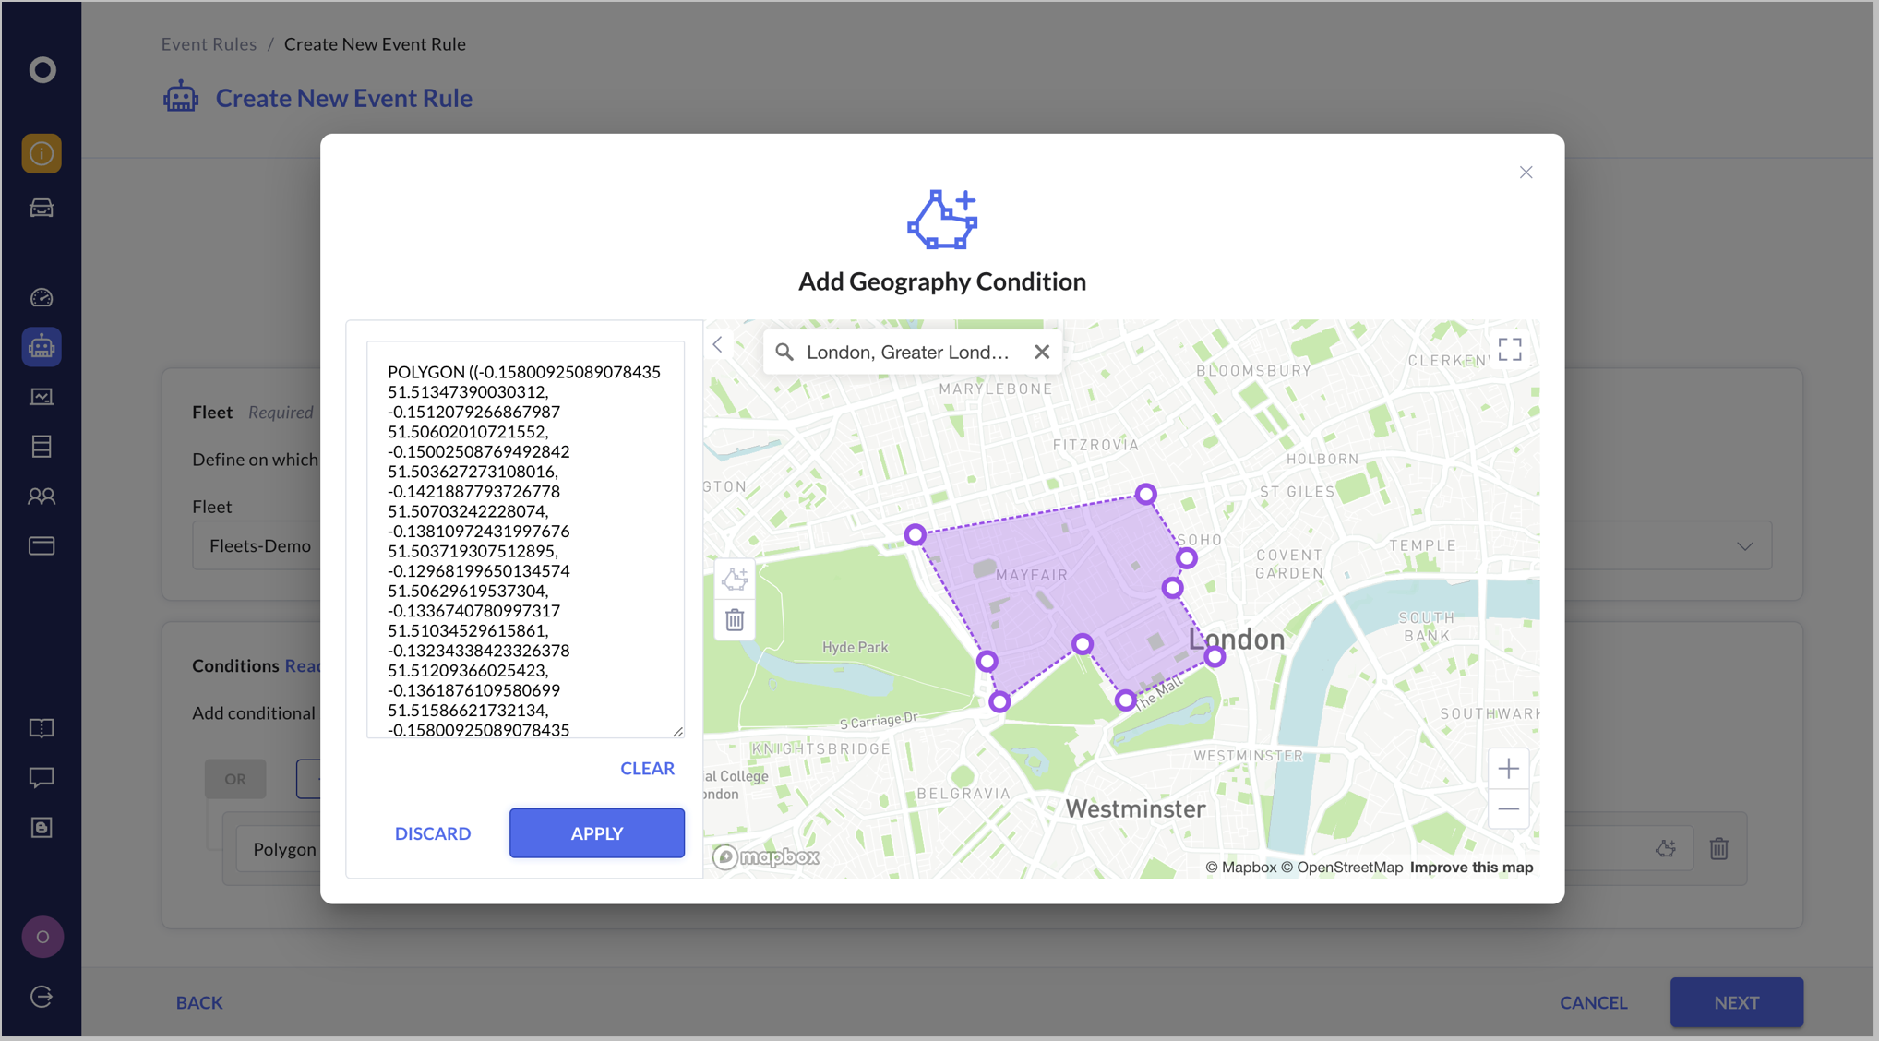
Task: Go to Event Rules breadcrumb
Action: [209, 44]
